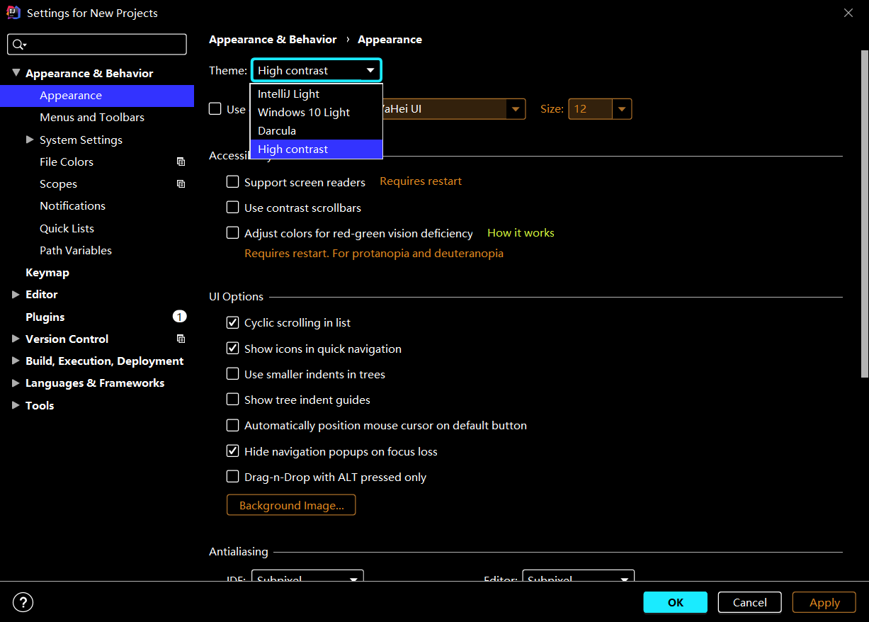The image size is (869, 622).
Task: Click the Plugins update count badge
Action: click(180, 316)
